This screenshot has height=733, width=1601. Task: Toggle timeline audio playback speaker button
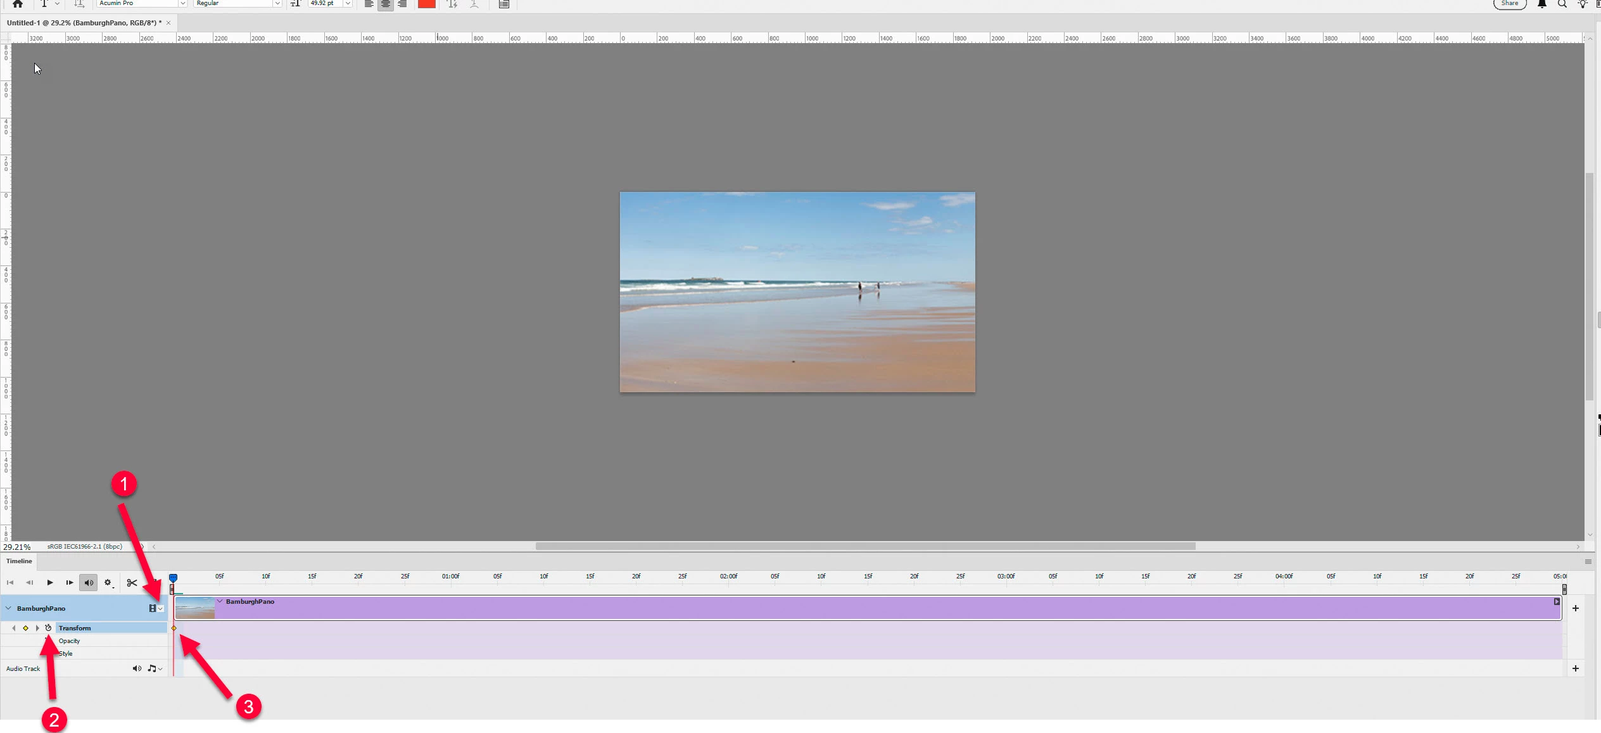(x=89, y=583)
